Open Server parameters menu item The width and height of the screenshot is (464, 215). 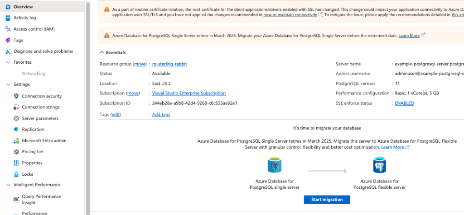pyautogui.click(x=40, y=118)
